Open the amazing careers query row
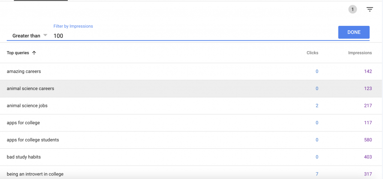This screenshot has width=383, height=179. click(24, 71)
